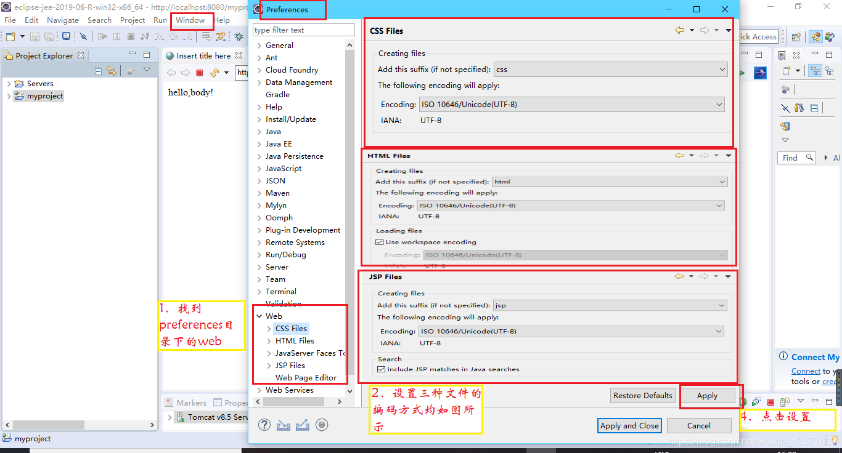Click the Quick Access field
The height and width of the screenshot is (453, 842).
pos(758,37)
